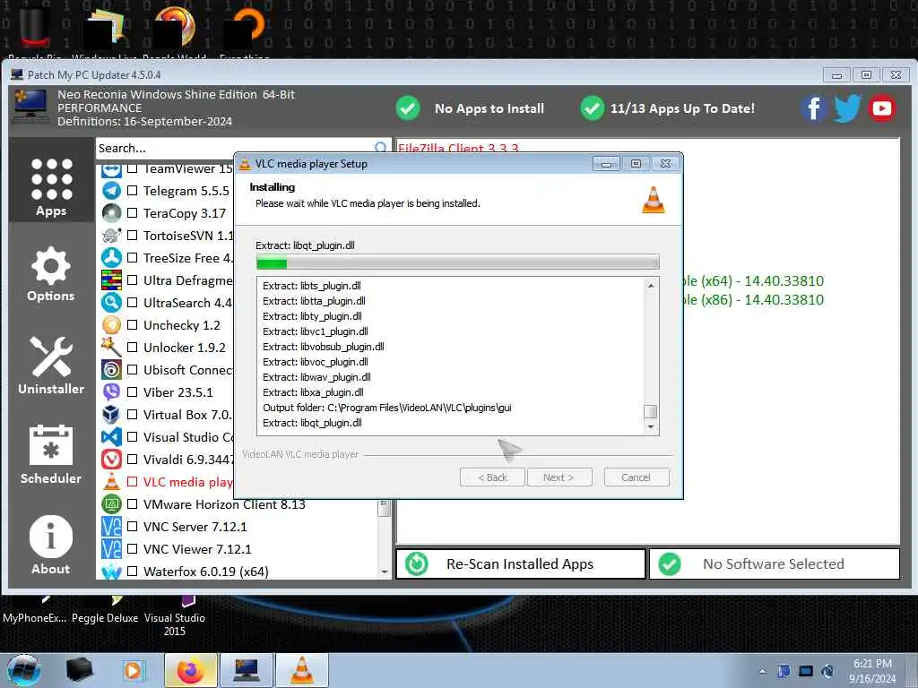The height and width of the screenshot is (688, 918).
Task: Click the search magnifier icon
Action: point(380,148)
